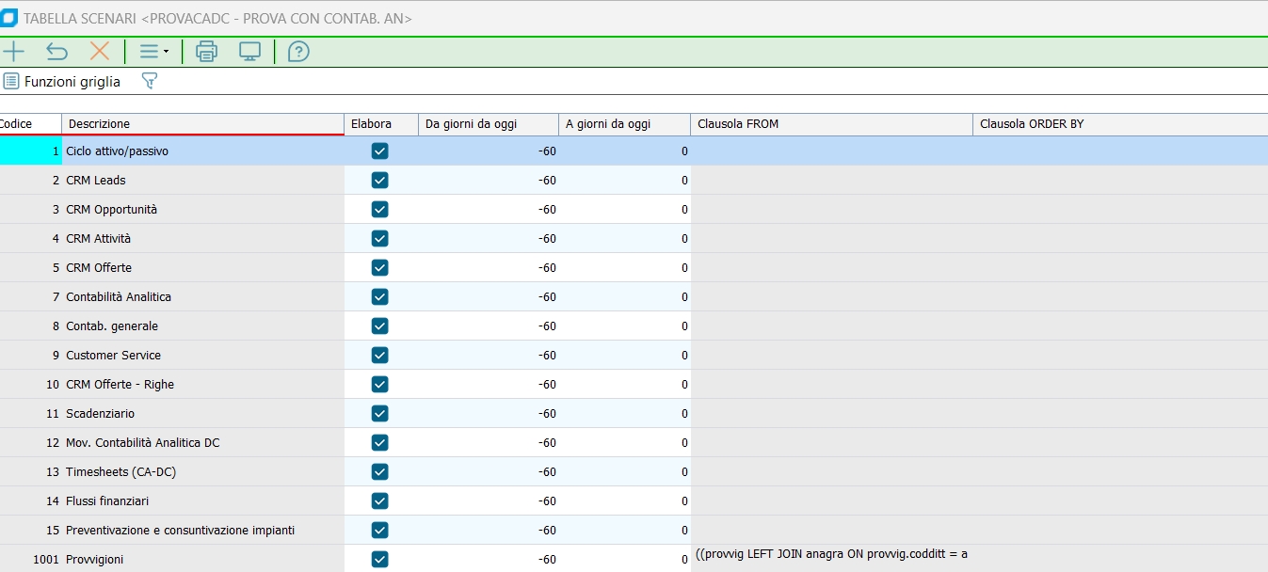Screen dimensions: 1268x572
Task: Click the Descrizione column header
Action: [203, 124]
